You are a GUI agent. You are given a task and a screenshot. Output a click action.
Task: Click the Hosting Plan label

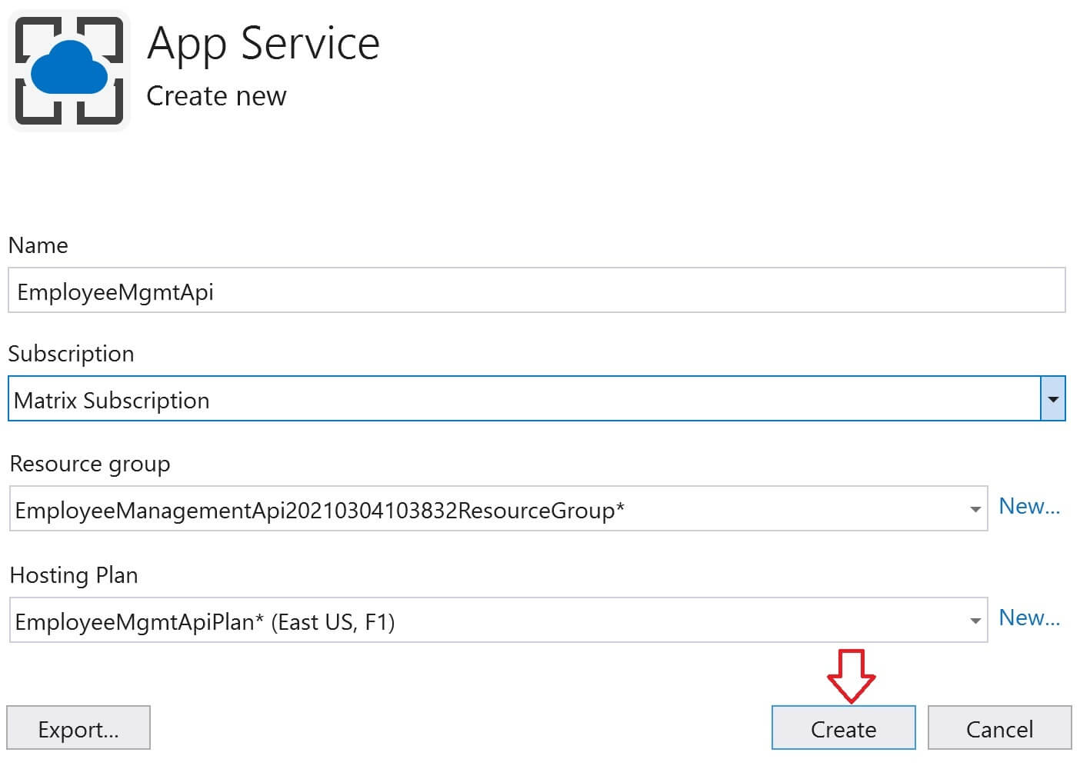click(x=74, y=575)
